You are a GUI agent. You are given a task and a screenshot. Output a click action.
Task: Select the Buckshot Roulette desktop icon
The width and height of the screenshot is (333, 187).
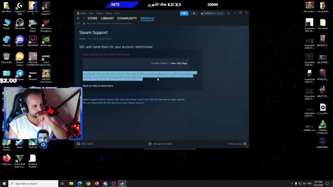click(x=33, y=161)
